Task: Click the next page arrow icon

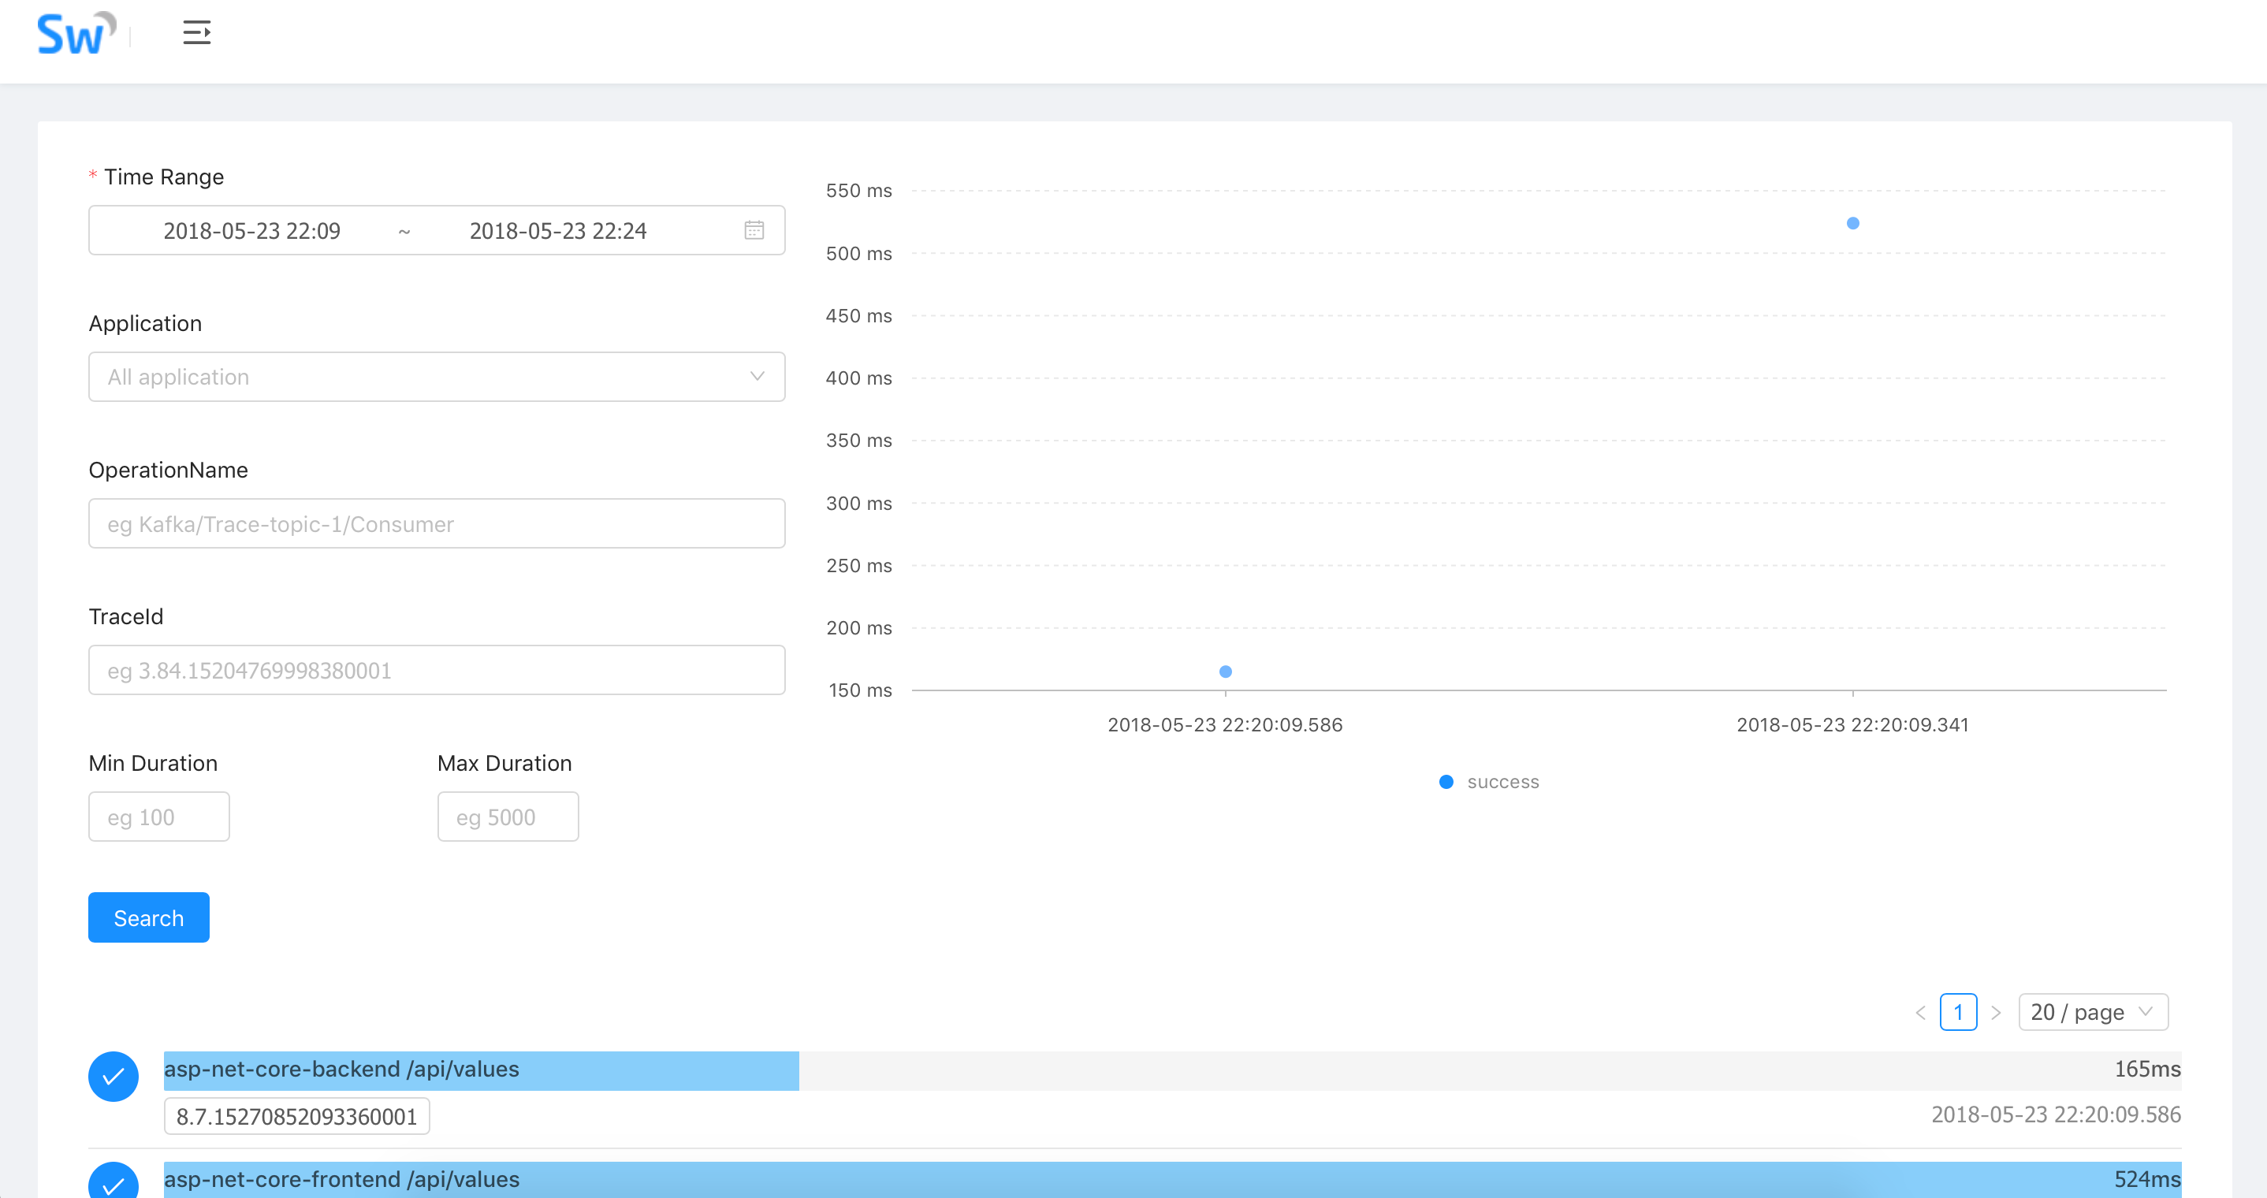Action: [x=1996, y=1012]
